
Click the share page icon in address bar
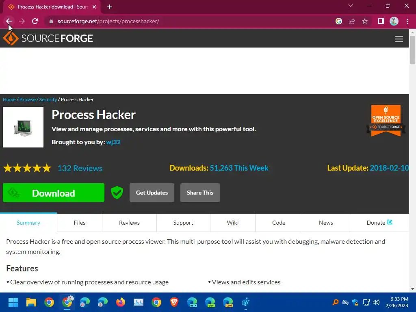click(352, 21)
